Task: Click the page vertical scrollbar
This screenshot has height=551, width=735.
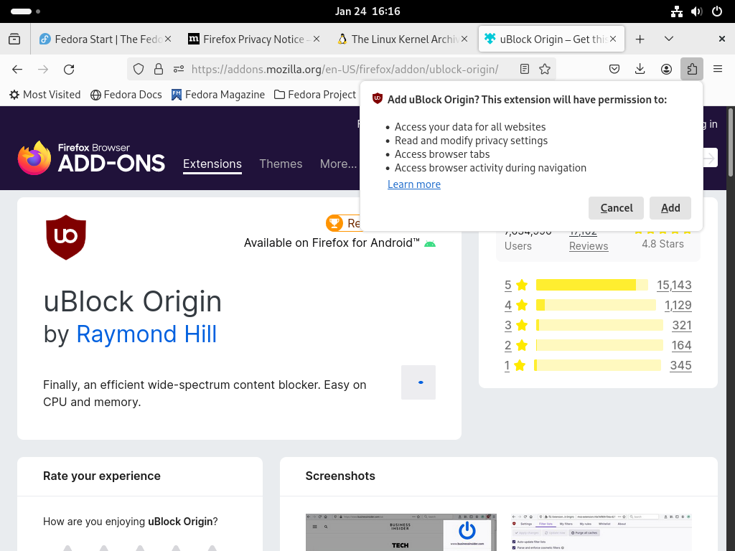Action: coord(730,143)
